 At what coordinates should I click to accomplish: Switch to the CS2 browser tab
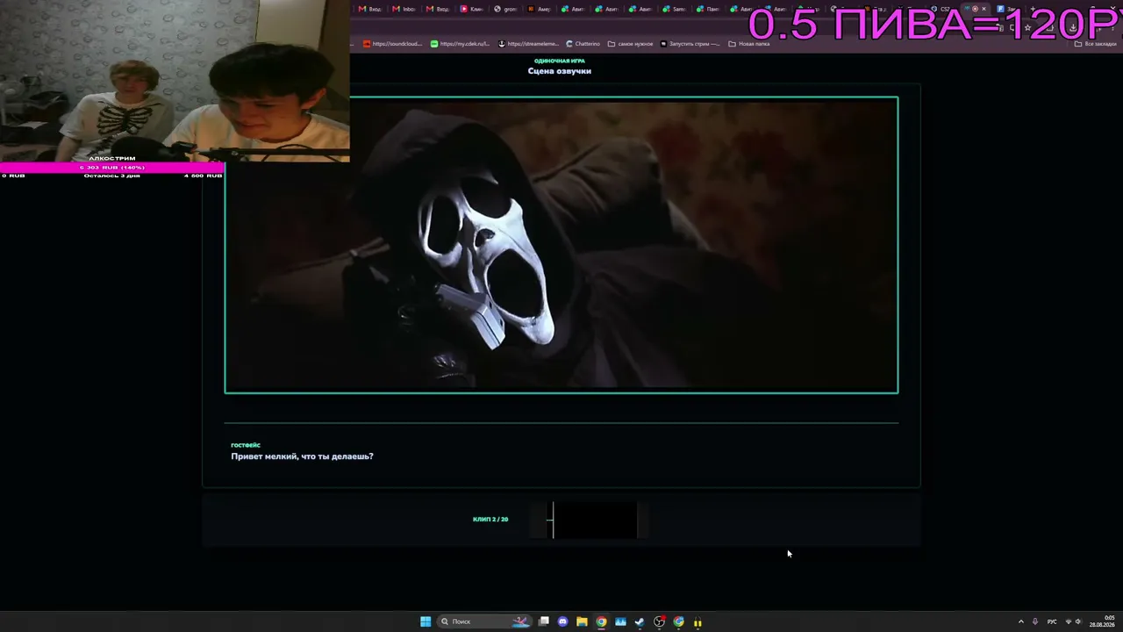941,9
